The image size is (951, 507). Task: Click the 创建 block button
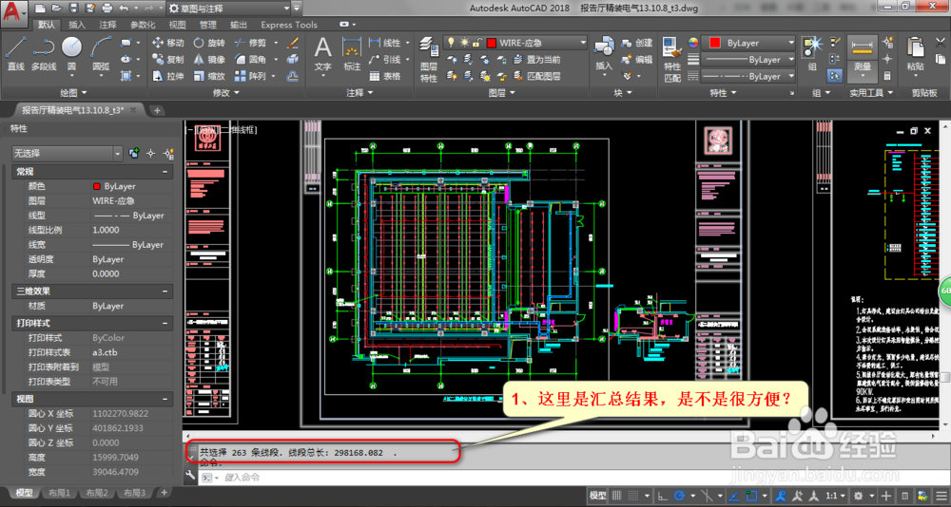pos(637,43)
